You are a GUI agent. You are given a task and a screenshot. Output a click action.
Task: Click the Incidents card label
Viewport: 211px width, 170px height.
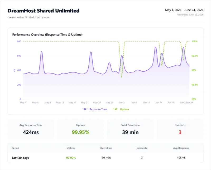[180, 125]
